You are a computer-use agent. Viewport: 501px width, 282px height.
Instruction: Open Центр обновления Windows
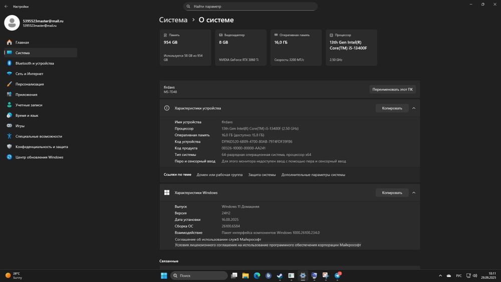click(x=39, y=157)
